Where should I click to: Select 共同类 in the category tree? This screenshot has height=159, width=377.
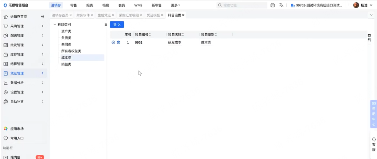(66, 45)
